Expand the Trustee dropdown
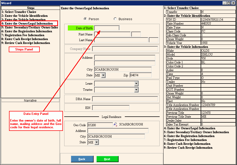 (136, 90)
